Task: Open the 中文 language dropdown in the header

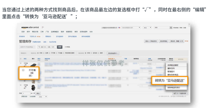Action: (x=147, y=28)
